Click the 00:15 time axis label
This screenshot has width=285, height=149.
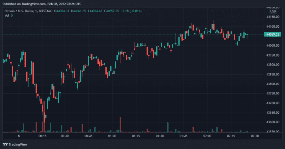(x=43, y=136)
